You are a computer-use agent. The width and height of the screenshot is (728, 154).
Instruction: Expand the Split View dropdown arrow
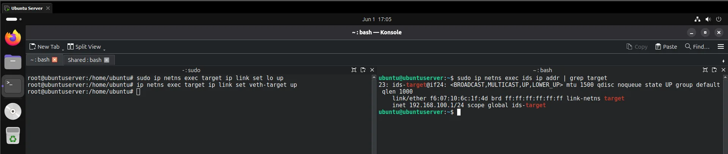pos(104,49)
